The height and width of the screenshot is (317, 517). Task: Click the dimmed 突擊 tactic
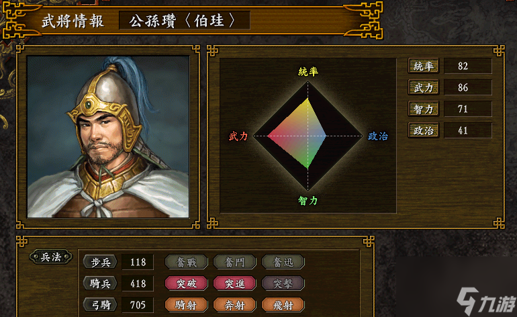pyautogui.click(x=283, y=283)
